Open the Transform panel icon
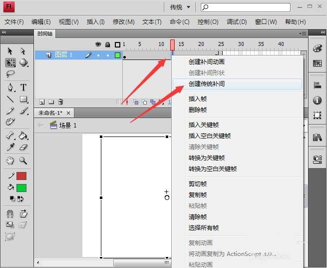This screenshot has height=268, width=327. click(x=317, y=115)
